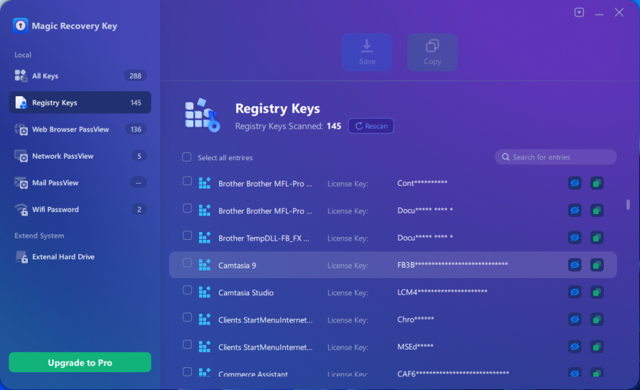
Task: Reveal key for Clients StartMenuInternet Chro row
Action: (575, 320)
